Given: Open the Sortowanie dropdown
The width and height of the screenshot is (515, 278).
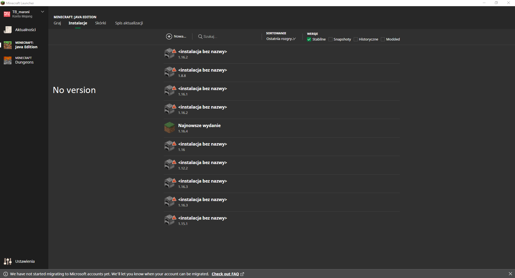Looking at the screenshot, I should click(x=281, y=39).
